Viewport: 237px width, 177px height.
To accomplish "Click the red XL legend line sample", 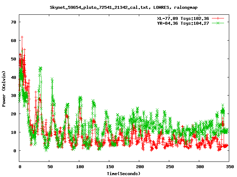I will pyautogui.click(x=218, y=18).
